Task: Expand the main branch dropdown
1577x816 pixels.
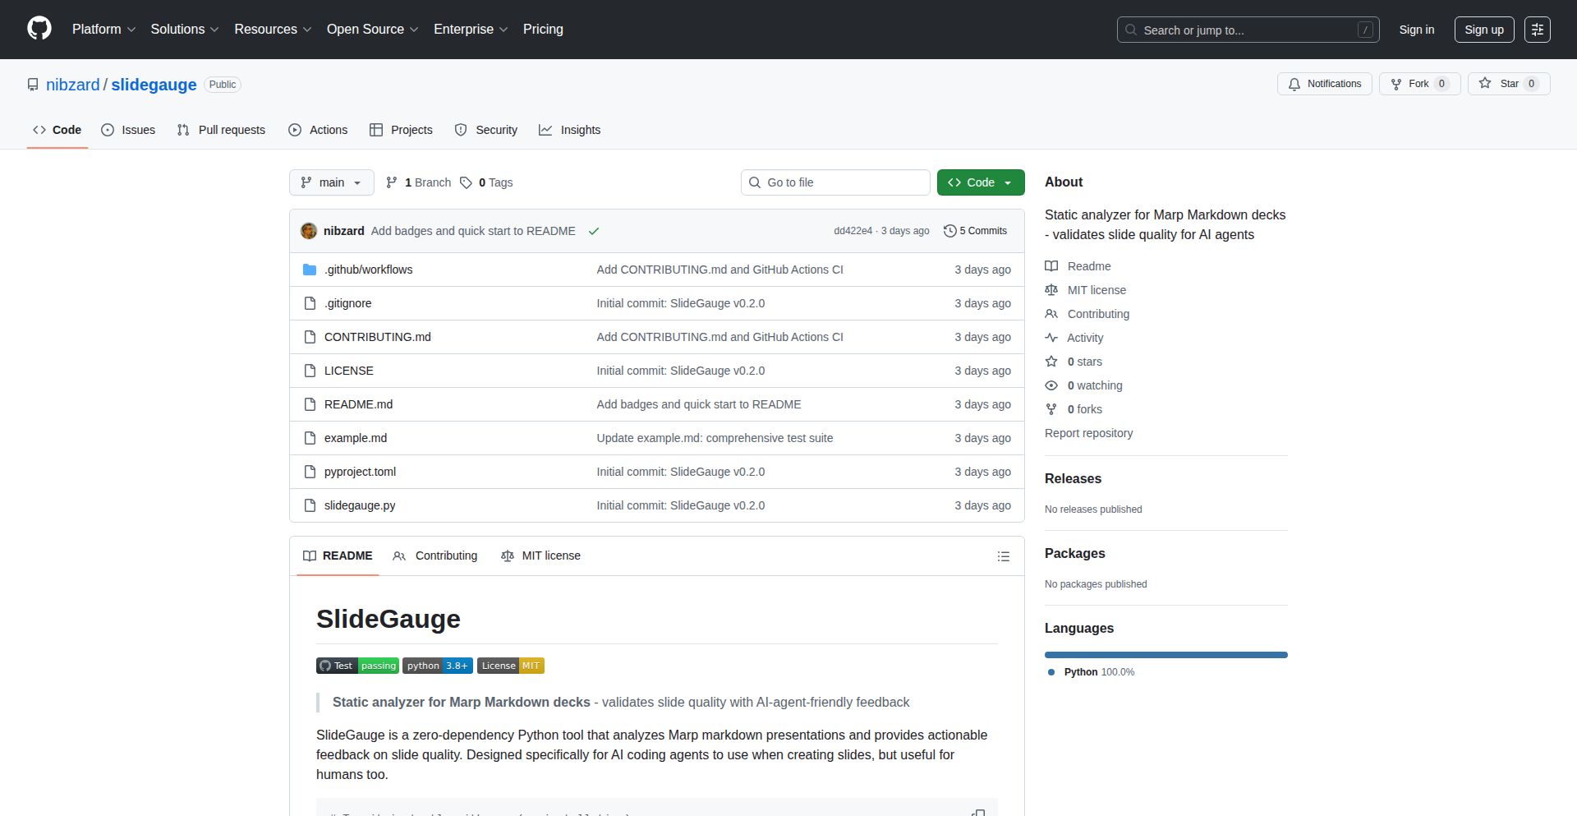Action: (331, 182)
